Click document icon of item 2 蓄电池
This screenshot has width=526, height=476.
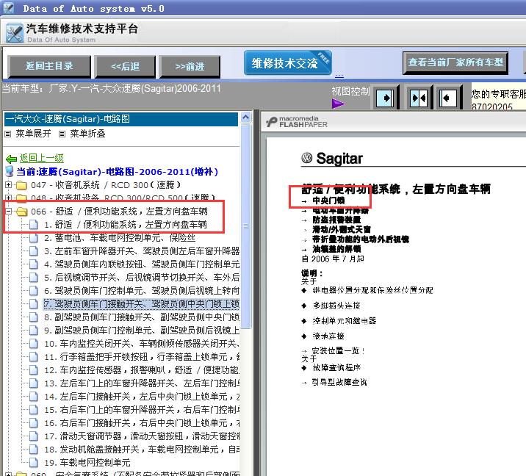click(34, 238)
